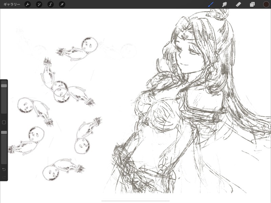Adjust the brush opacity slider handle
This screenshot has width=271, height=203.
point(4,133)
